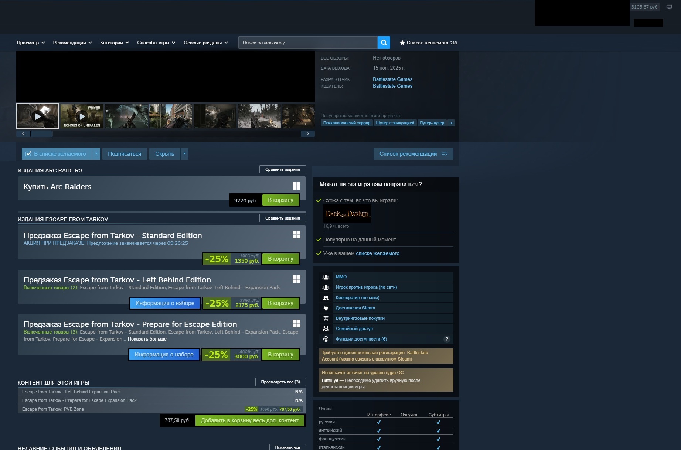The image size is (681, 450).
Task: Open Battlestate Games publisher link
Action: tap(392, 86)
